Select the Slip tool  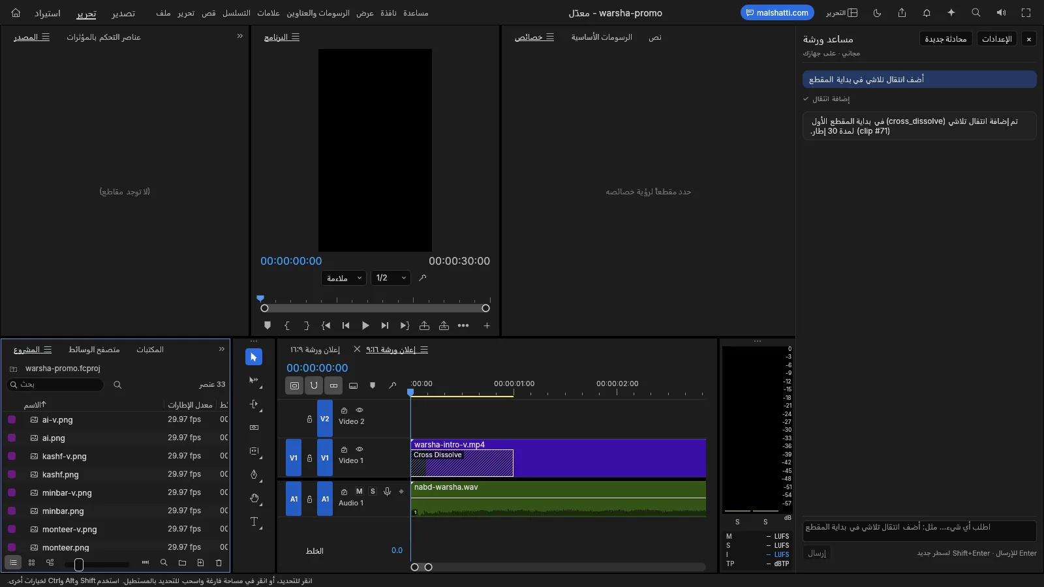[254, 451]
